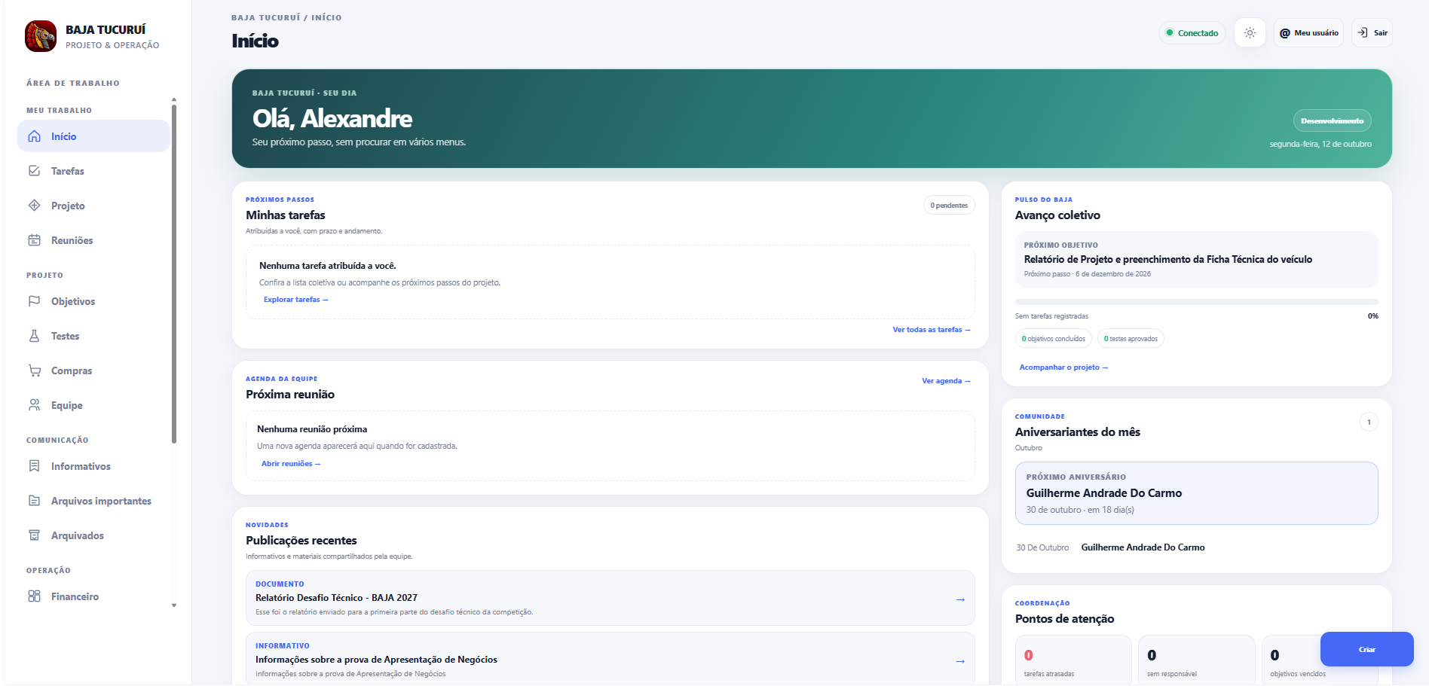
Task: Open the Tarefas menu item
Action: (93, 171)
